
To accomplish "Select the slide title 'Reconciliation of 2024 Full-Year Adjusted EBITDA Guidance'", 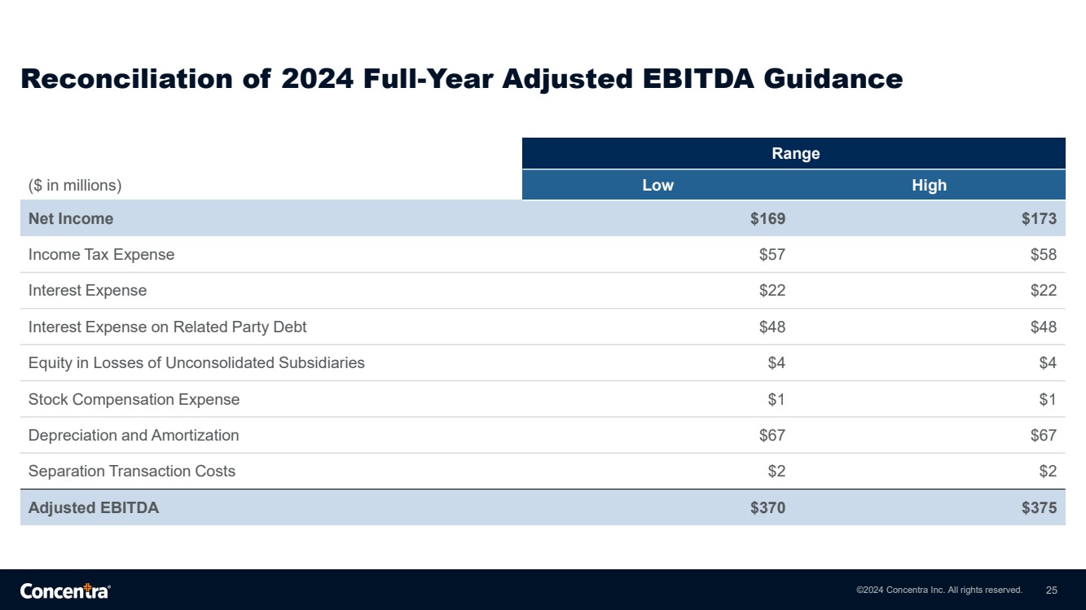I will 461,79.
